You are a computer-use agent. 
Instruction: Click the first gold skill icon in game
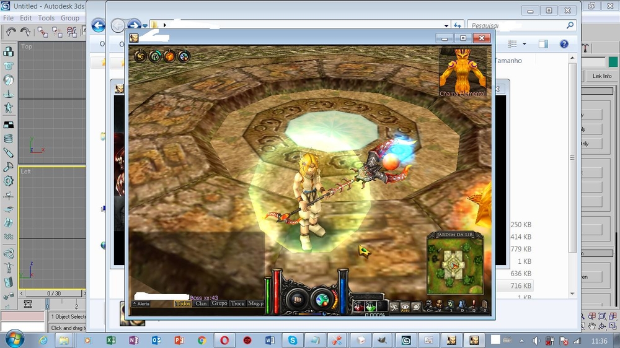pyautogui.click(x=140, y=56)
